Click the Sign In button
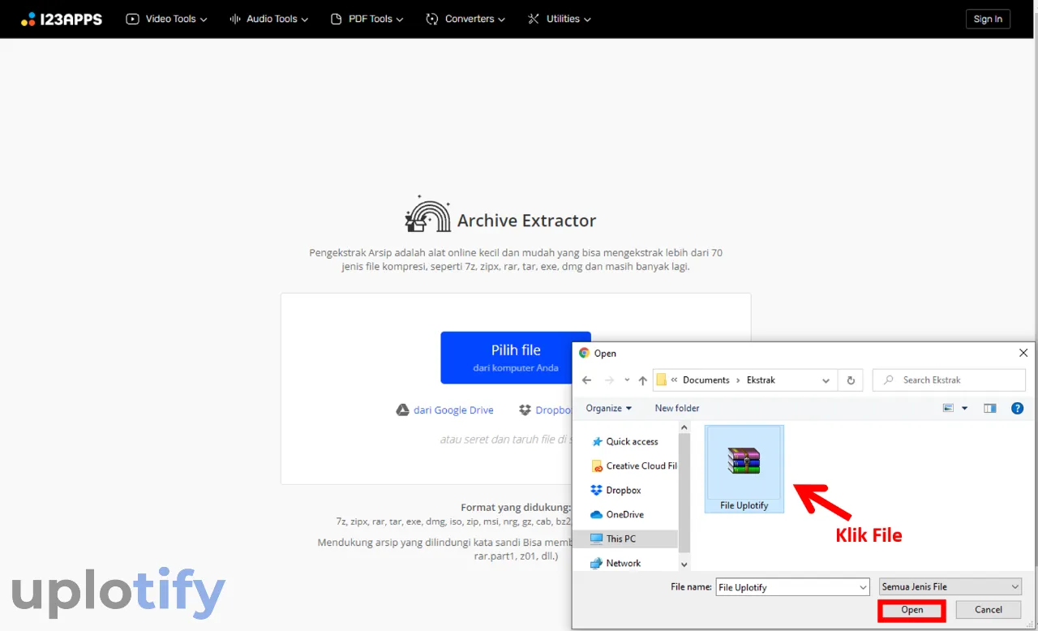Screen dimensions: 1038x631 tap(988, 19)
